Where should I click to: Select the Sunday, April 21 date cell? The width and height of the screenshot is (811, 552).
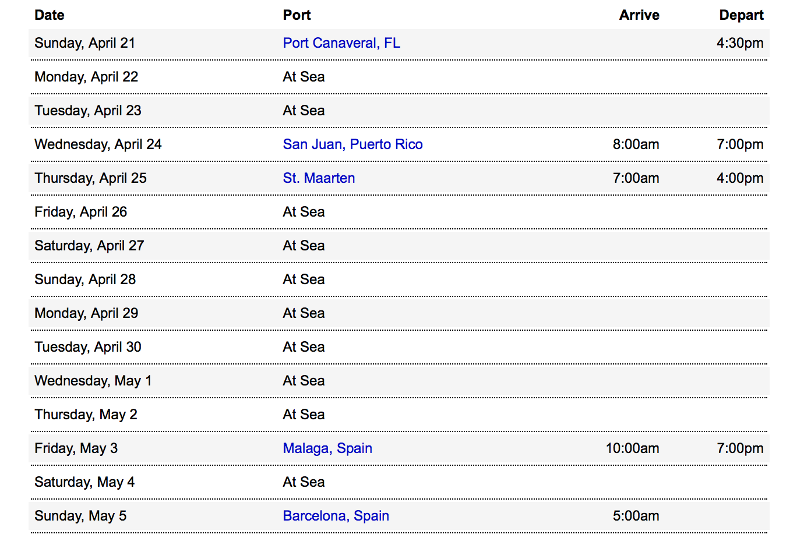[x=85, y=43]
